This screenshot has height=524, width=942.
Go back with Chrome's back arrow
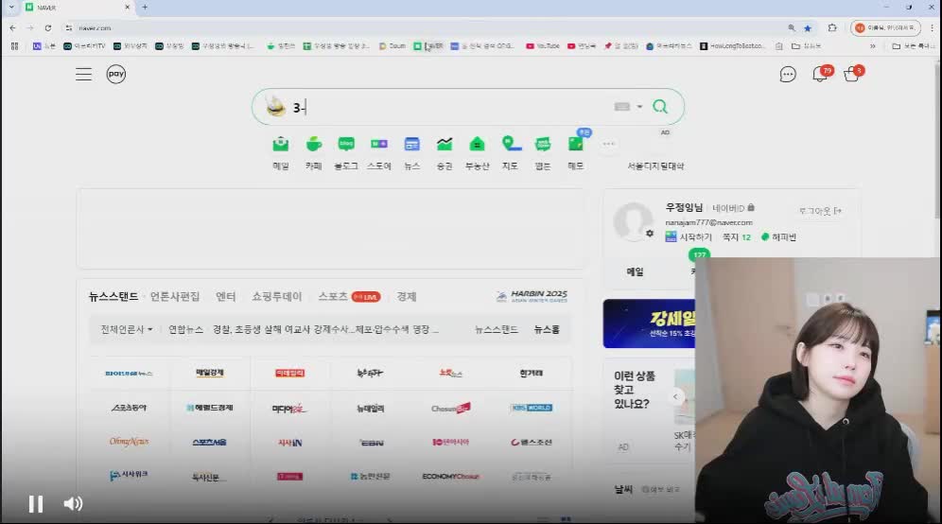tap(12, 27)
